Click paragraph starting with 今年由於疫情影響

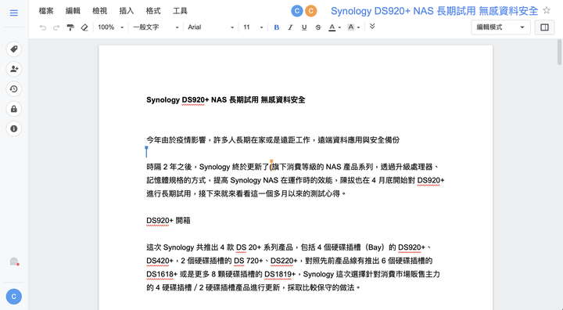pos(273,140)
